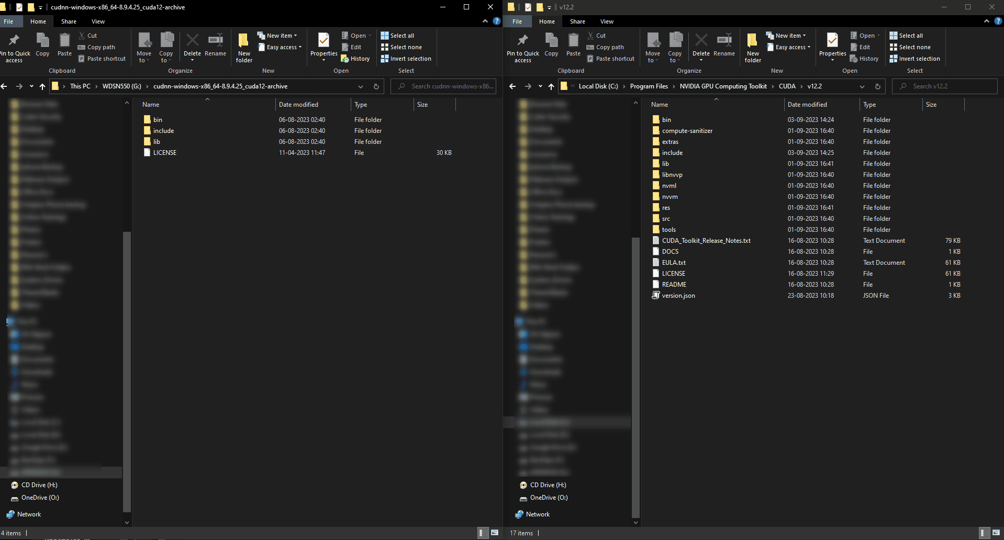Sort by Name column in right window
The width and height of the screenshot is (1004, 540).
pyautogui.click(x=716, y=105)
